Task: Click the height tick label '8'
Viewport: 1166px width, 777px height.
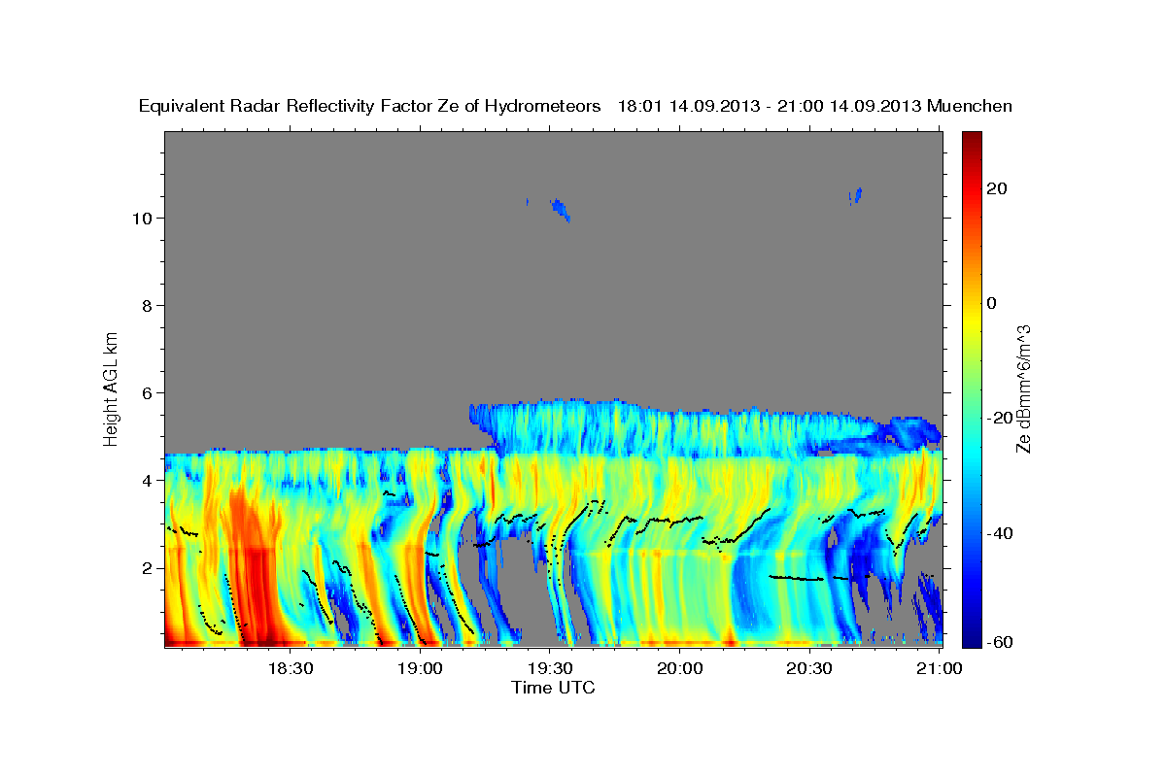Action: pyautogui.click(x=148, y=306)
